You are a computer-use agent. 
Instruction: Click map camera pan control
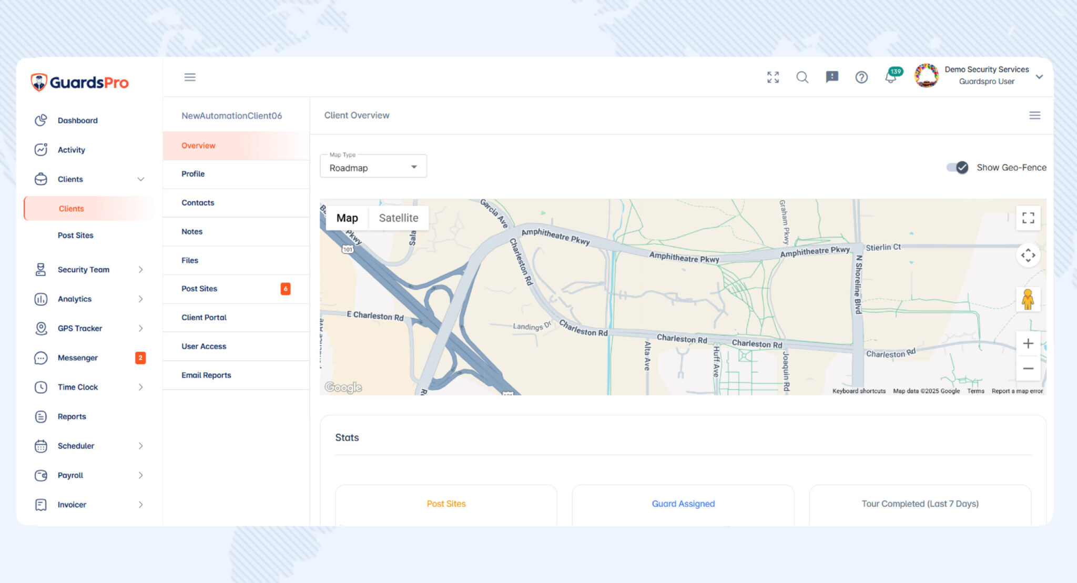coord(1028,255)
